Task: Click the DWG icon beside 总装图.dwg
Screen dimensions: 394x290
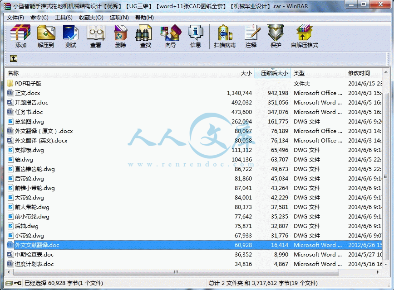Action: pyautogui.click(x=10, y=121)
